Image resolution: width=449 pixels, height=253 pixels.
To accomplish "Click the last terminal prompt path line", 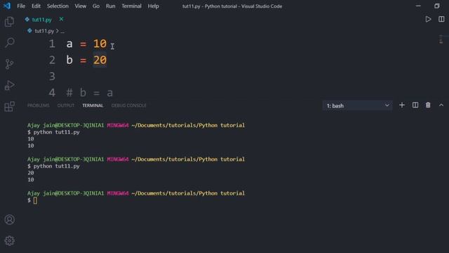I will [136, 193].
